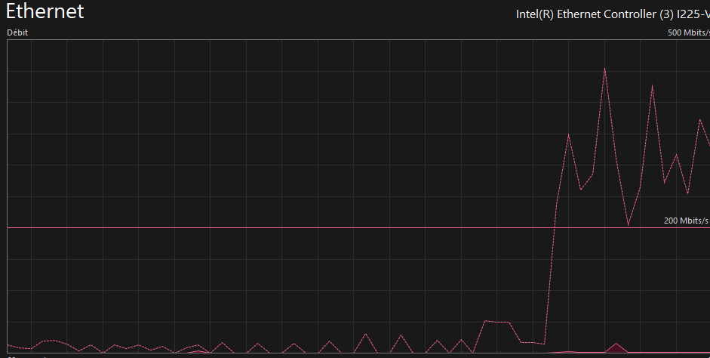The width and height of the screenshot is (710, 358).
Task: Click the flat plateau just before the big spike
Action: [x=496, y=322]
